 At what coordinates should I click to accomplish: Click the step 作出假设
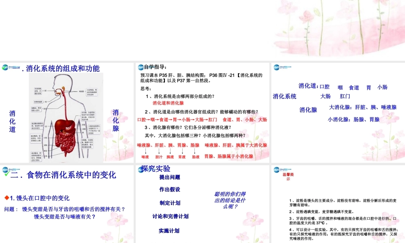[170, 190]
